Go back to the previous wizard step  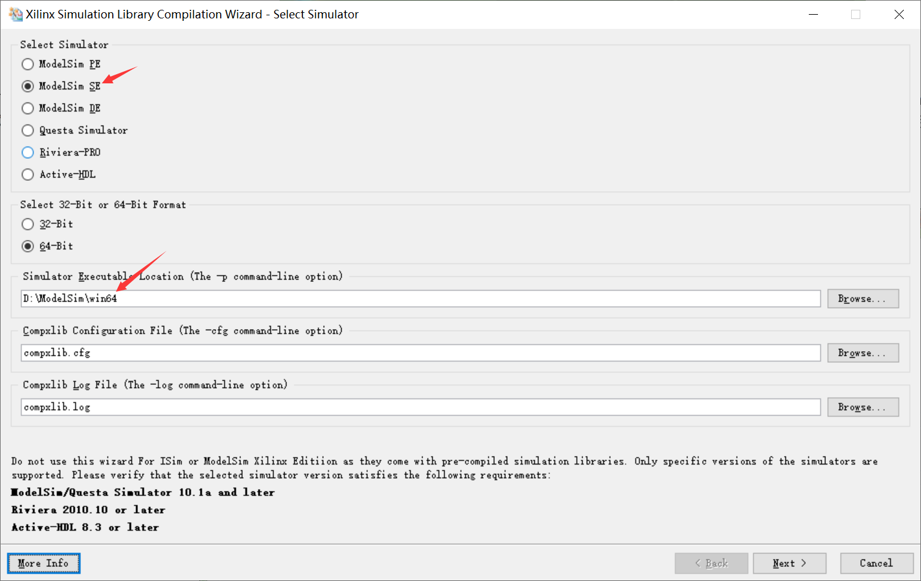point(711,563)
